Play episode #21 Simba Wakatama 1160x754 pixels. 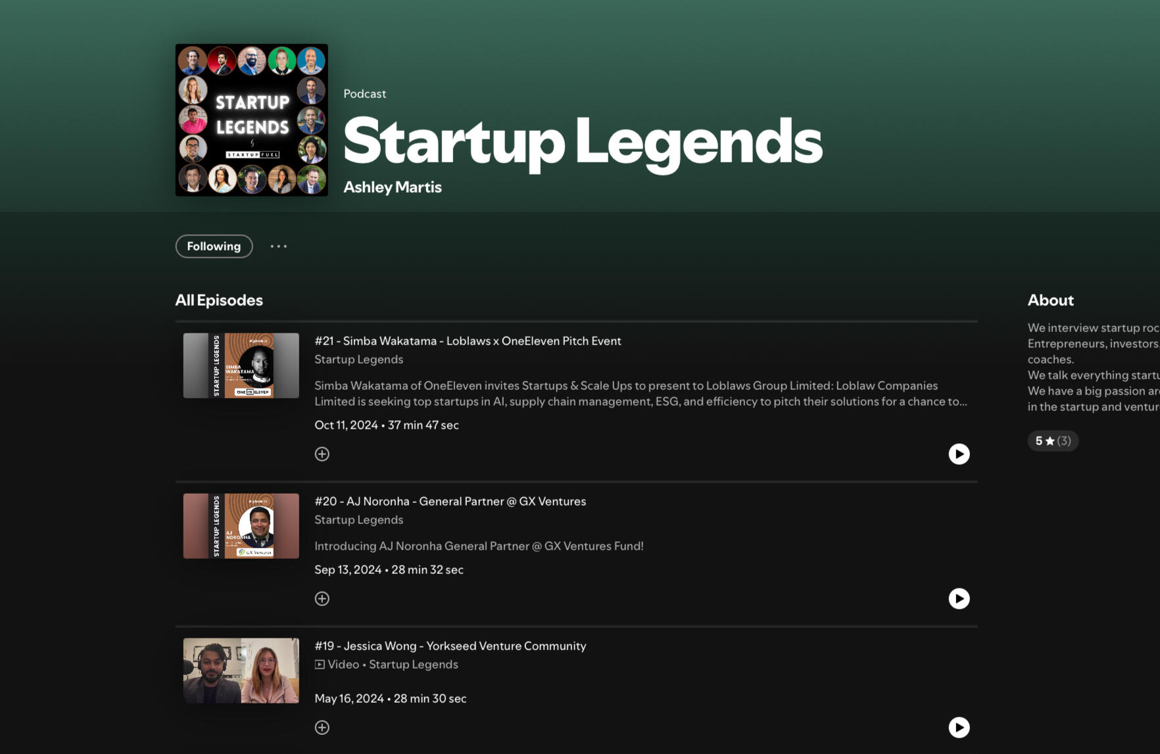click(x=959, y=454)
